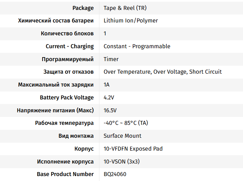The height and width of the screenshot is (181, 243).
Task: Click the 16.5V supply voltage value
Action: [x=110, y=110]
